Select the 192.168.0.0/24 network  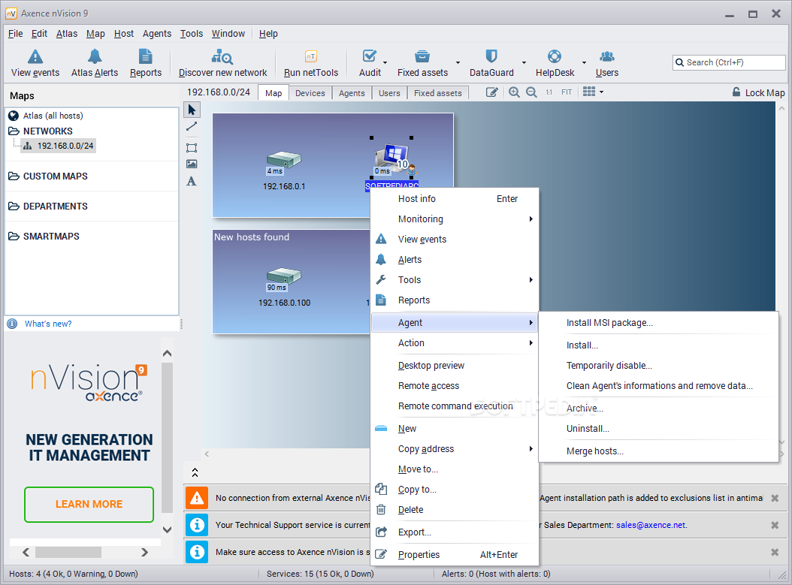pyautogui.click(x=59, y=146)
